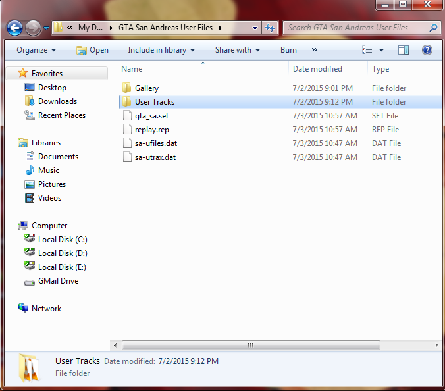Image resolution: width=445 pixels, height=391 pixels.
Task: Select the User Tracks folder icon
Action: click(126, 101)
